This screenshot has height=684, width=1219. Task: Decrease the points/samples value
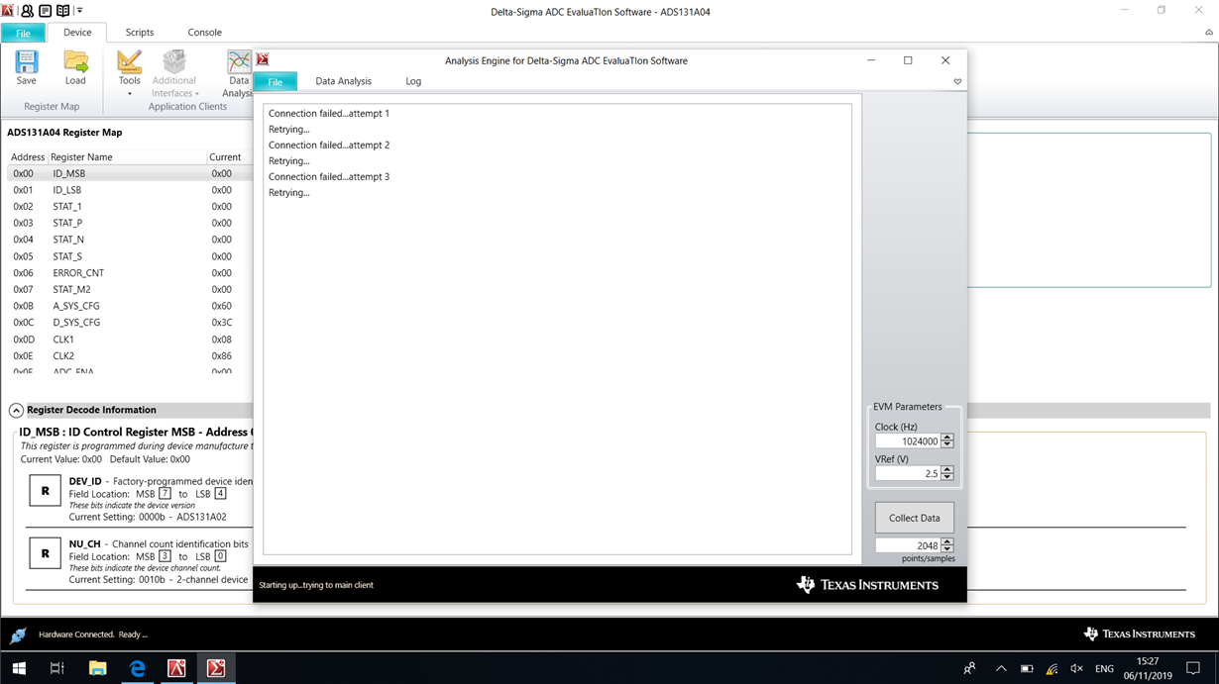(x=947, y=549)
